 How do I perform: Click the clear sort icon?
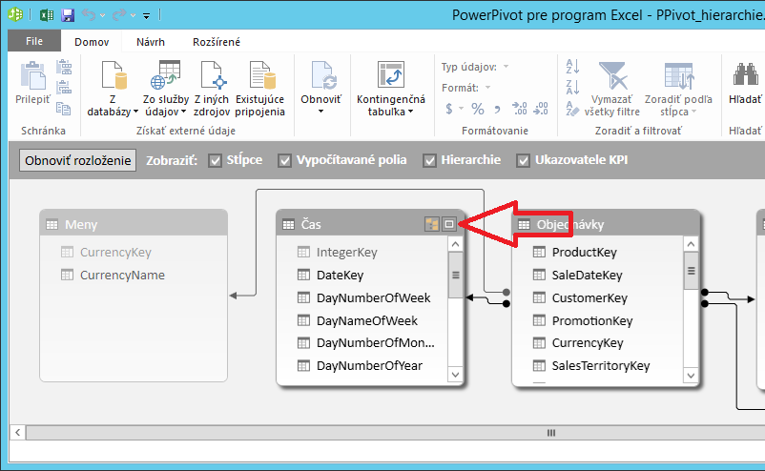[x=572, y=109]
